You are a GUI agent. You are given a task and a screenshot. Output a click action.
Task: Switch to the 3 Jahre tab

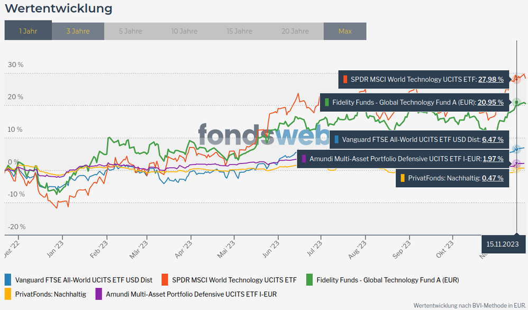pyautogui.click(x=78, y=31)
